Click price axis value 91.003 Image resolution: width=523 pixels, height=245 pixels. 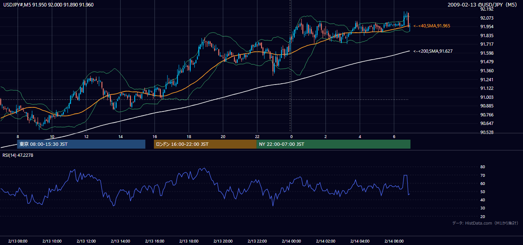tap(487, 97)
